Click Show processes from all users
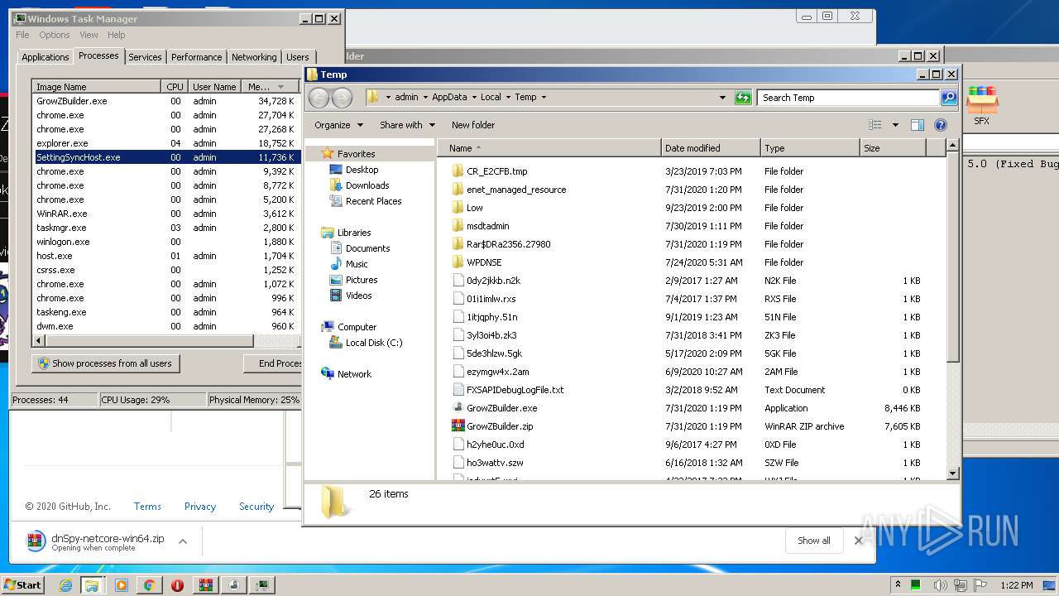1059x596 pixels. point(105,363)
